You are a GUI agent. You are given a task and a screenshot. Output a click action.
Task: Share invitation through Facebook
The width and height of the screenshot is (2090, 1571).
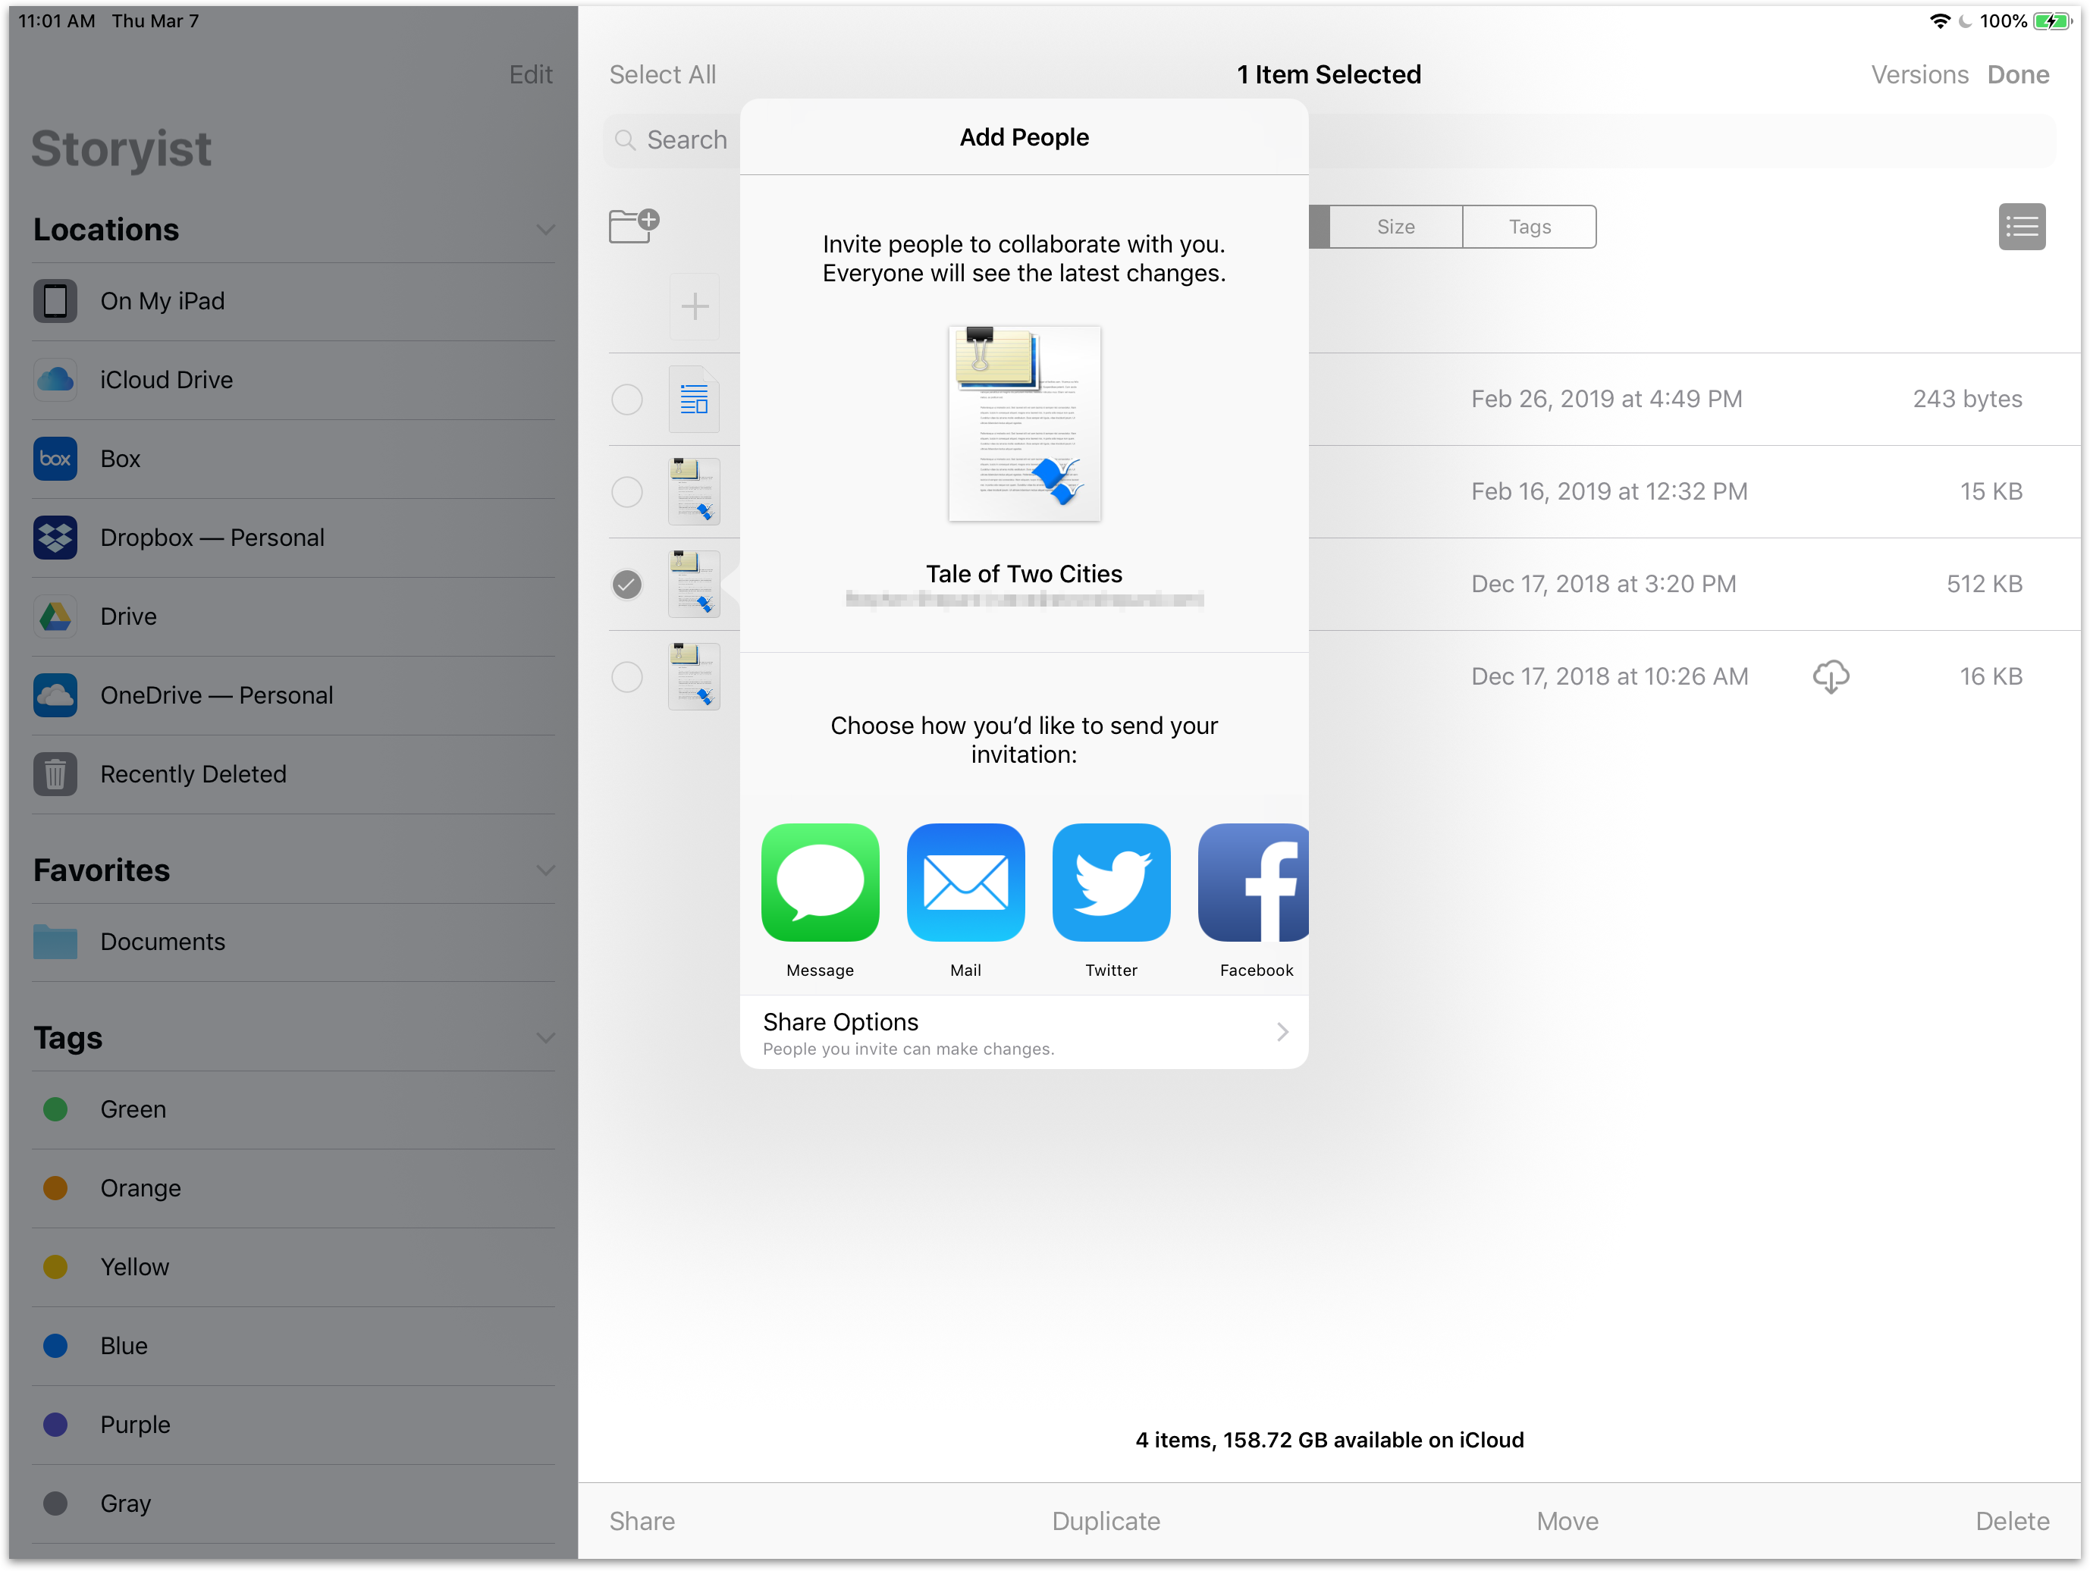tap(1254, 883)
